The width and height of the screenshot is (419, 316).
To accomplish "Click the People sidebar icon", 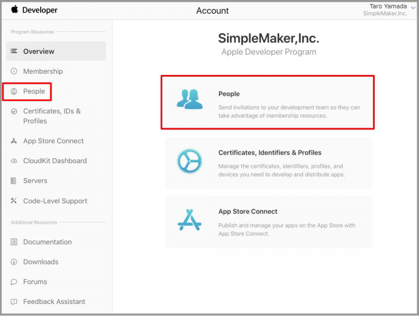I will pyautogui.click(x=14, y=91).
